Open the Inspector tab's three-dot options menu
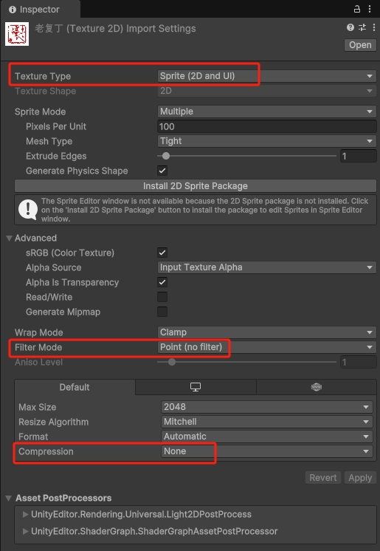 click(x=370, y=9)
